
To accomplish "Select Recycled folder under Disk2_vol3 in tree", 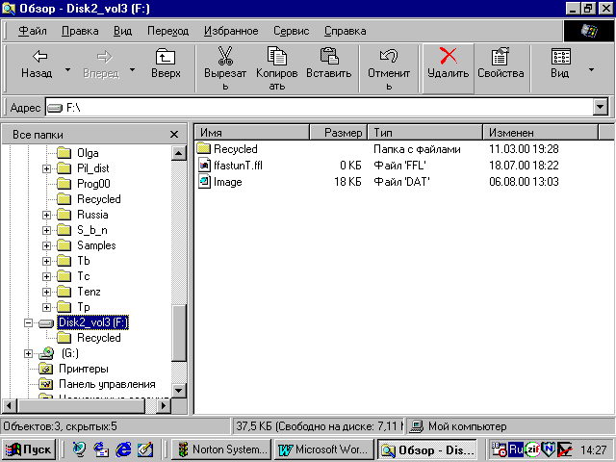I will point(98,338).
